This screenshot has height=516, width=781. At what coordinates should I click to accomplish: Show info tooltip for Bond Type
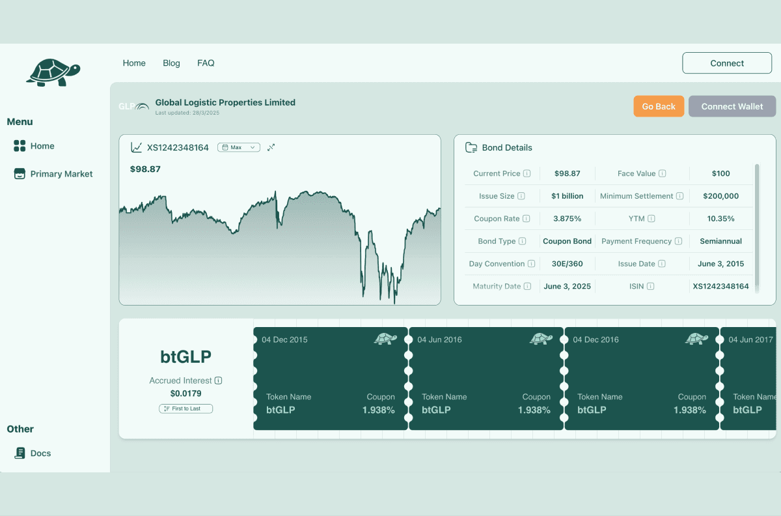522,241
